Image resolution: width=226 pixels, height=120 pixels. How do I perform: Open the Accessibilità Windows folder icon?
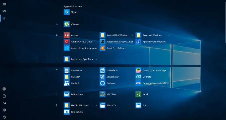pos(102,35)
